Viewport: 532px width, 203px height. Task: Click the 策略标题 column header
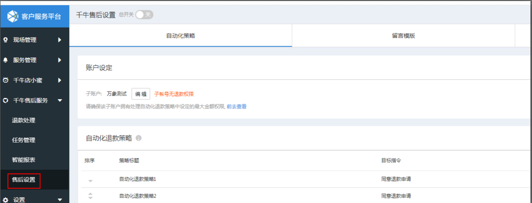(129, 161)
